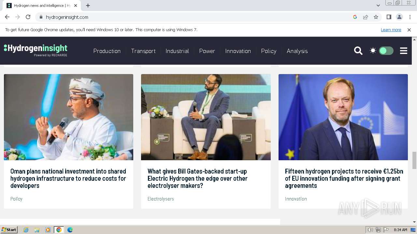This screenshot has height=234, width=417.
Task: Click the Hydrogeninsight logo
Action: pos(36,50)
